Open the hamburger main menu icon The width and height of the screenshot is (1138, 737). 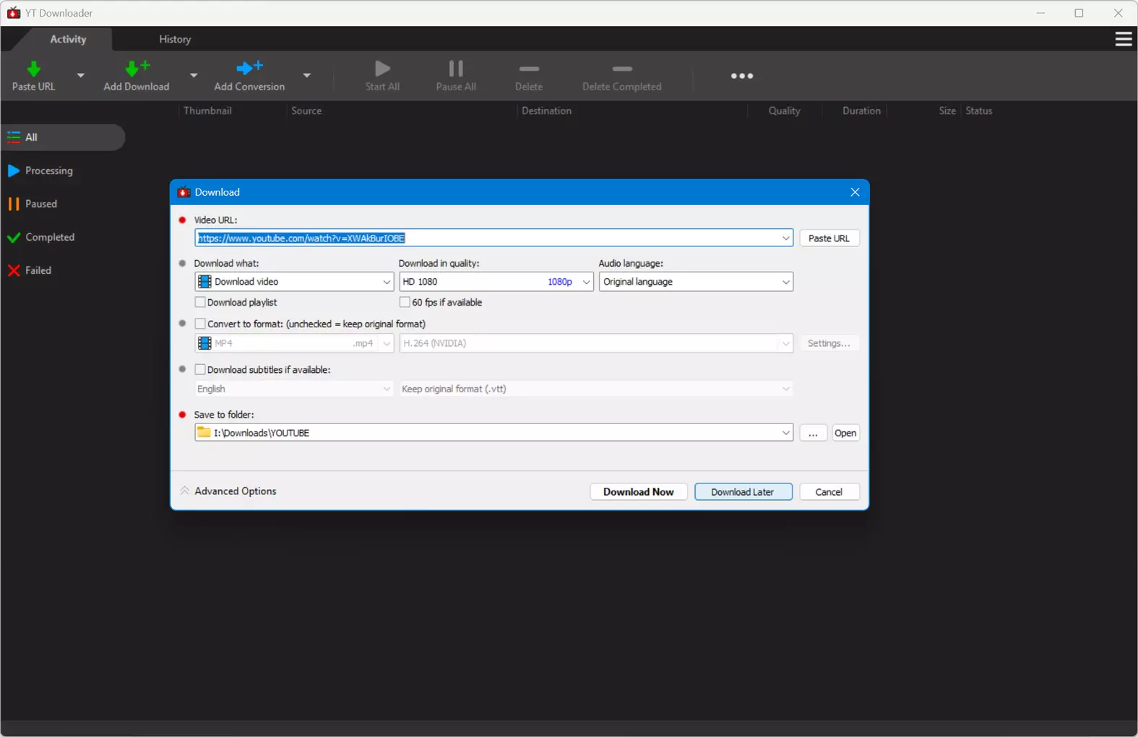[1123, 39]
